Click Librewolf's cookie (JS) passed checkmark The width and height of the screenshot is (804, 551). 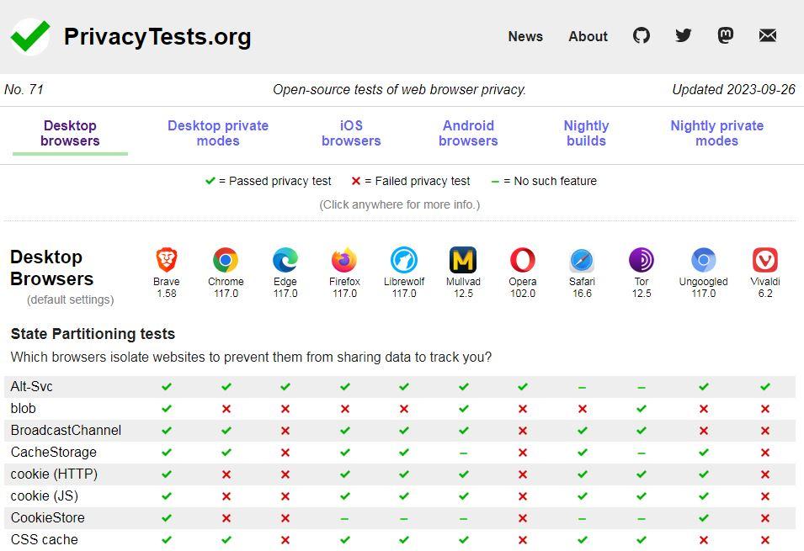(x=404, y=495)
